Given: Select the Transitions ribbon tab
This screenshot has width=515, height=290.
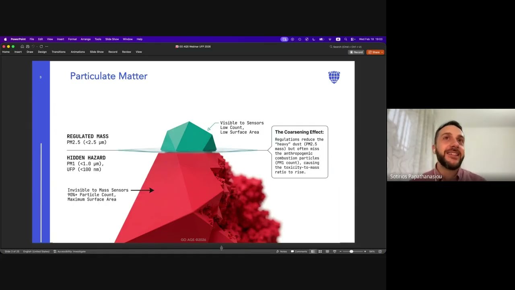Looking at the screenshot, I should pos(59,52).
